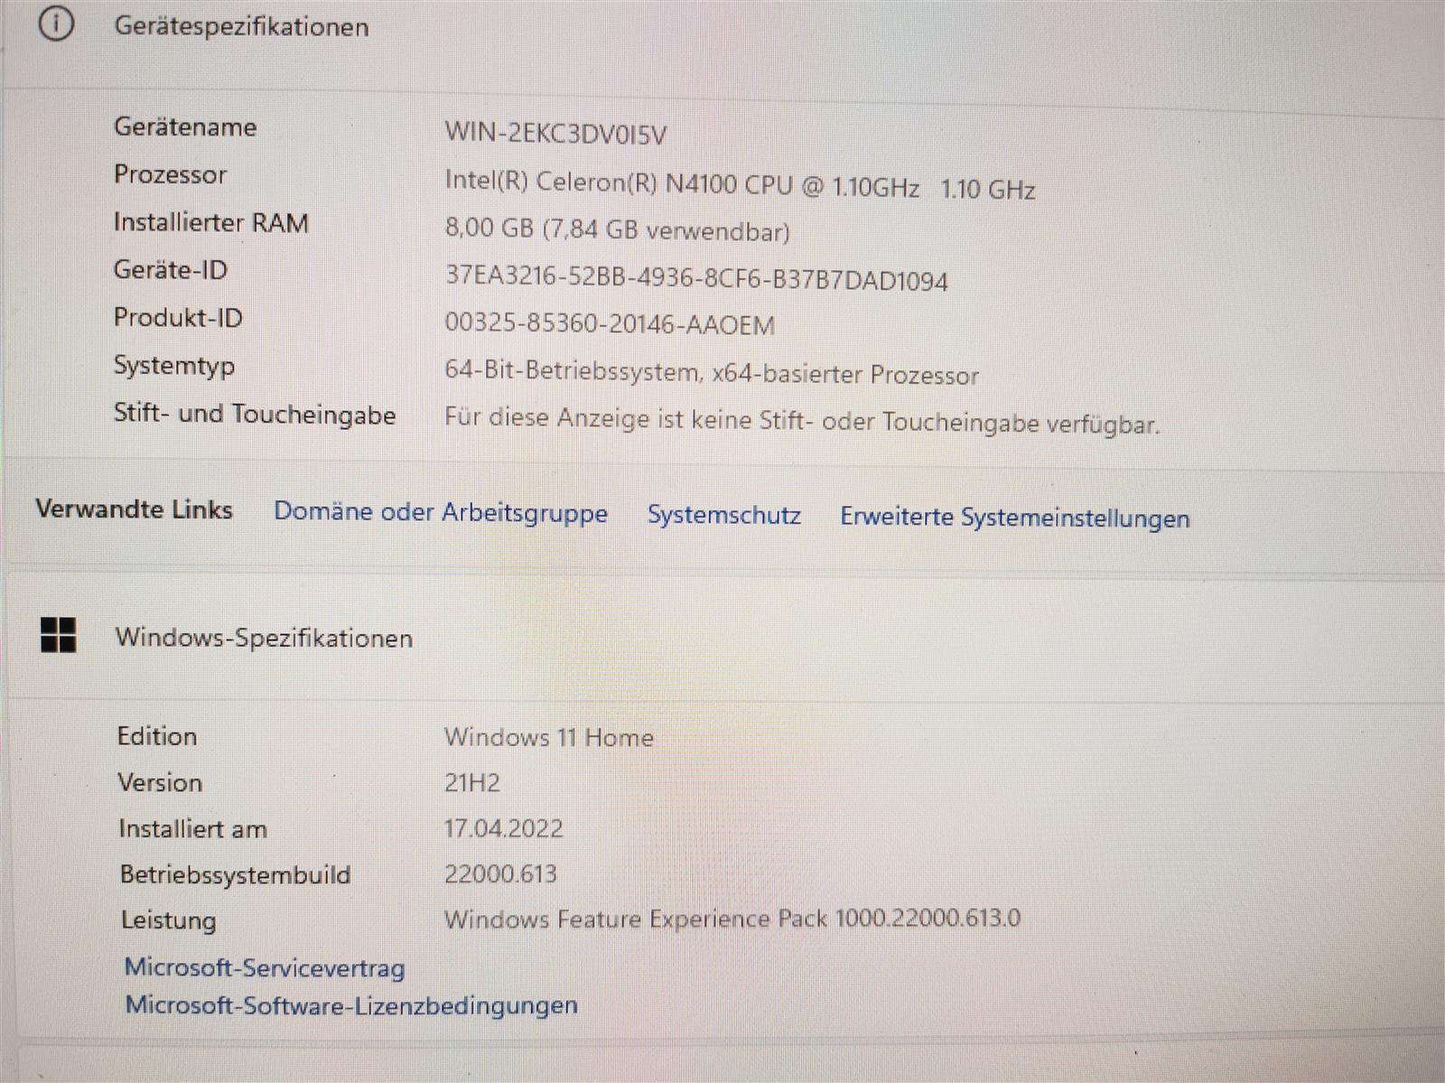The image size is (1445, 1083).
Task: Click the device name WIN-2EKC3DV0I5V
Action: (x=555, y=135)
